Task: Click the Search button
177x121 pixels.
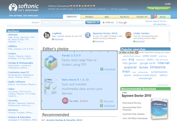Action: click(93, 22)
